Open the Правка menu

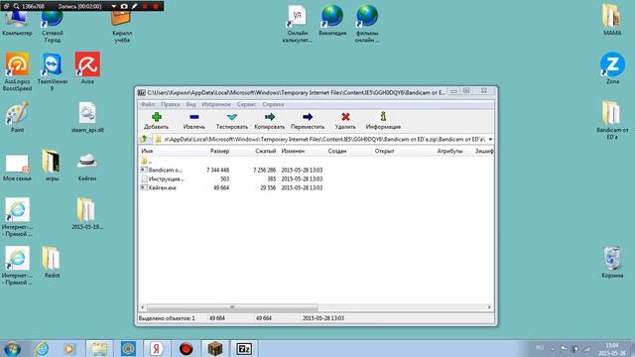(170, 104)
